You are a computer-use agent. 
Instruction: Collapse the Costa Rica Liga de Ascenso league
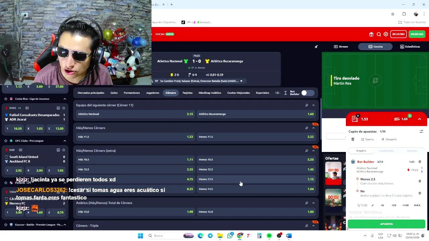pyautogui.click(x=65, y=99)
